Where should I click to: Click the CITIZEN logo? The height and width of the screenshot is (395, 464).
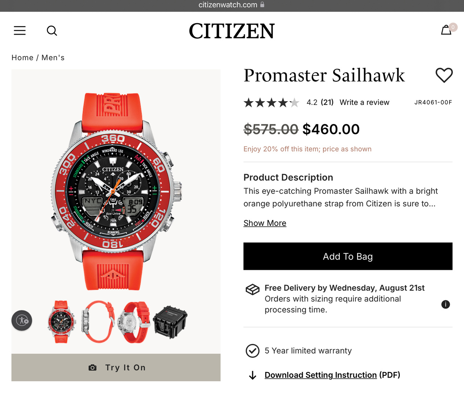point(232,31)
